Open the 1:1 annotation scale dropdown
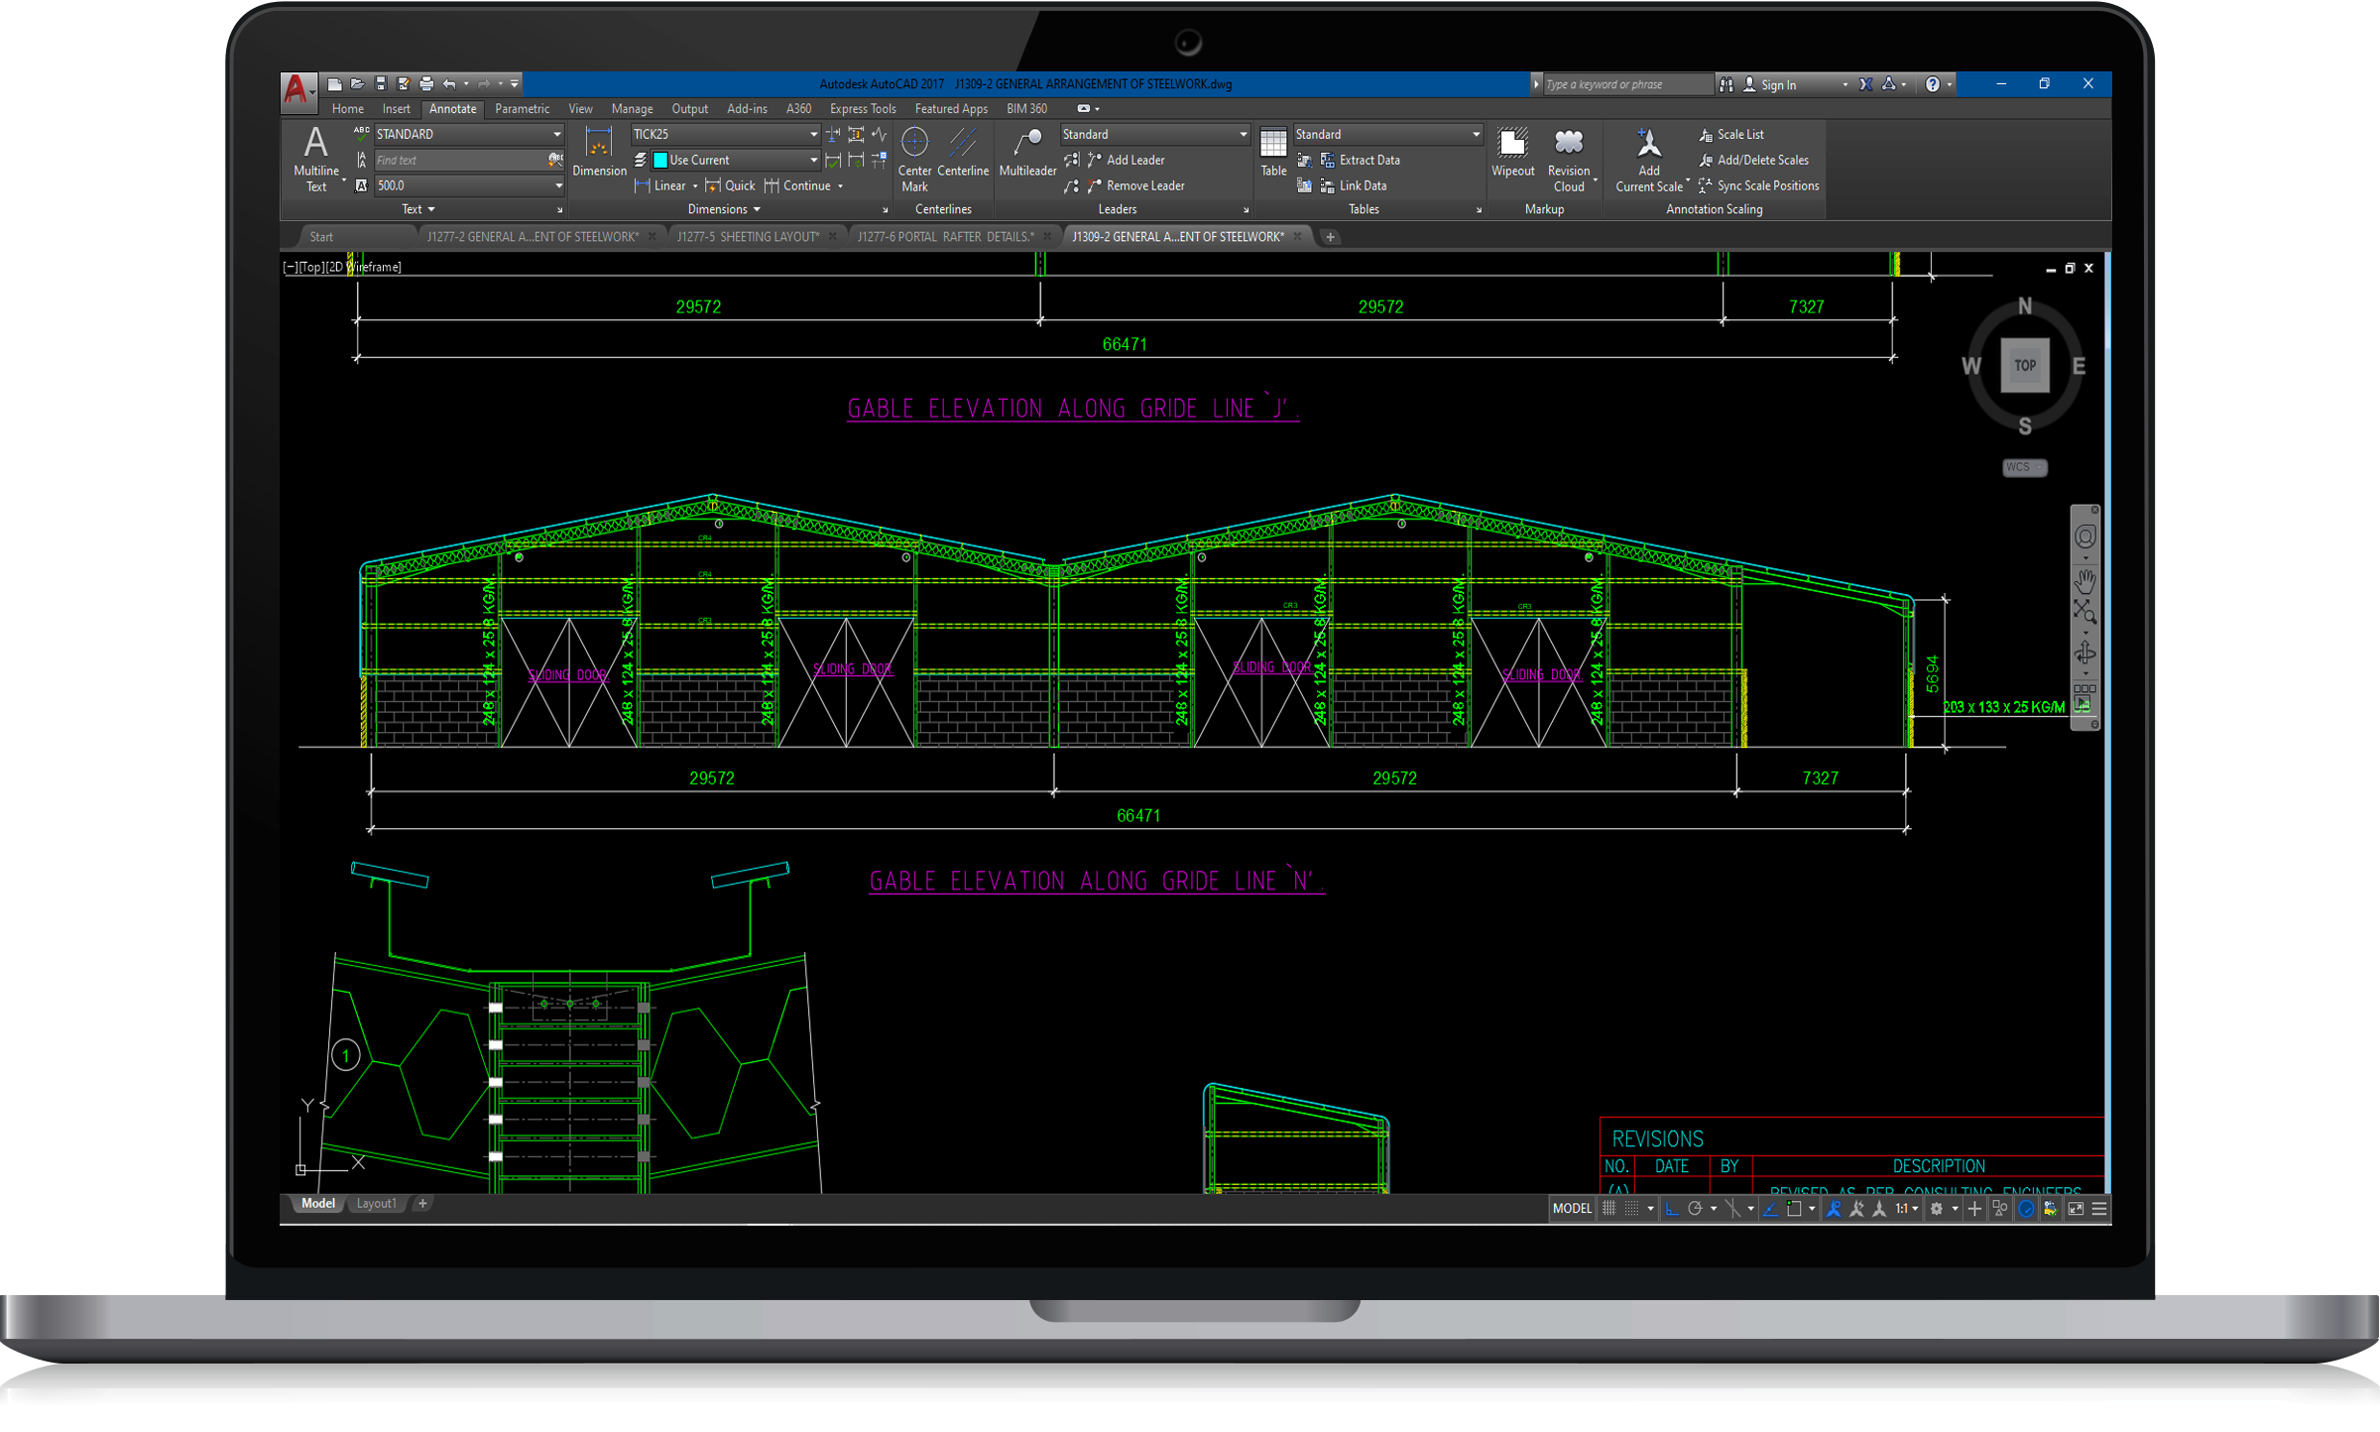 coord(1906,1208)
